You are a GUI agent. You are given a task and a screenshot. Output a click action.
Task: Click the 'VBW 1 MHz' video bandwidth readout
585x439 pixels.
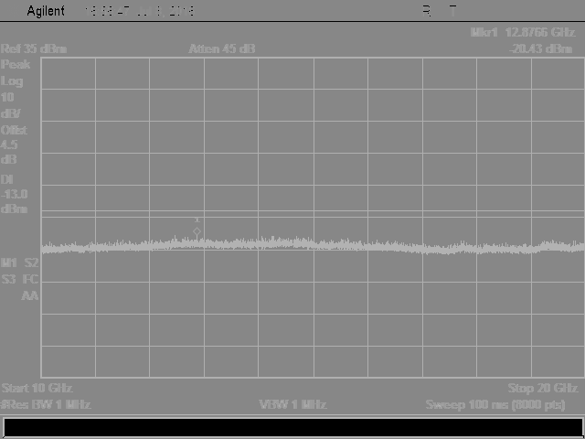(x=292, y=404)
